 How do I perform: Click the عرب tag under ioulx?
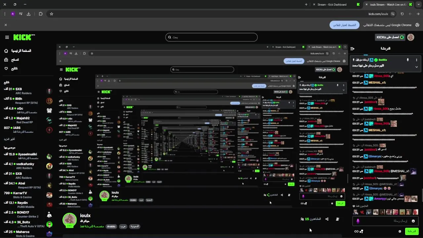pyautogui.click(x=123, y=226)
